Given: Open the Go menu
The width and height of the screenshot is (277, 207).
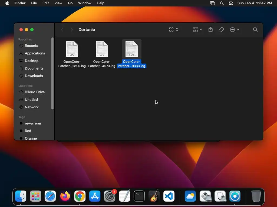Looking at the screenshot, I should click(70, 3).
